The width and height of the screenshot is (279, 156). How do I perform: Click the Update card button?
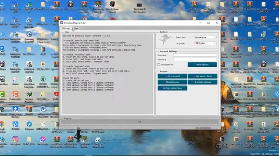point(172,82)
